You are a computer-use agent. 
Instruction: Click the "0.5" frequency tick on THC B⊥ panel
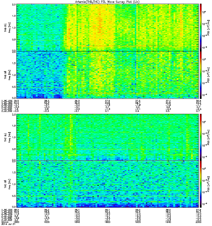point(14,149)
